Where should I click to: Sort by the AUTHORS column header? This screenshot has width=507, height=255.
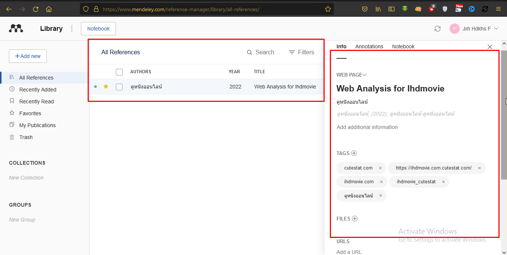point(140,72)
